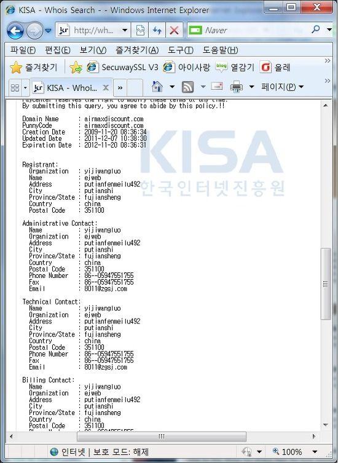The image size is (338, 463).
Task: Open the feeds dropdown arrow
Action: (x=203, y=87)
